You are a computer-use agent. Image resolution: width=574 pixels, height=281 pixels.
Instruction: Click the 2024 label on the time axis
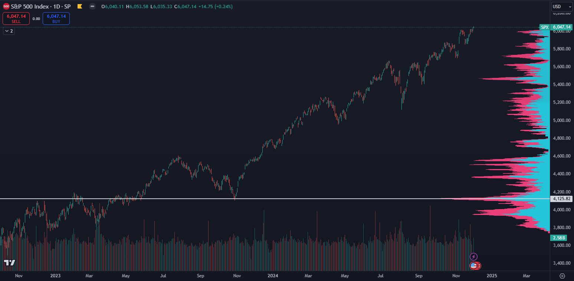coord(273,276)
